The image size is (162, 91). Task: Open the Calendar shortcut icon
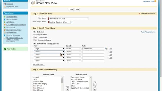5,4
